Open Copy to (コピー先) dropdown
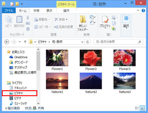148x113 pixels. (x=42, y=27)
